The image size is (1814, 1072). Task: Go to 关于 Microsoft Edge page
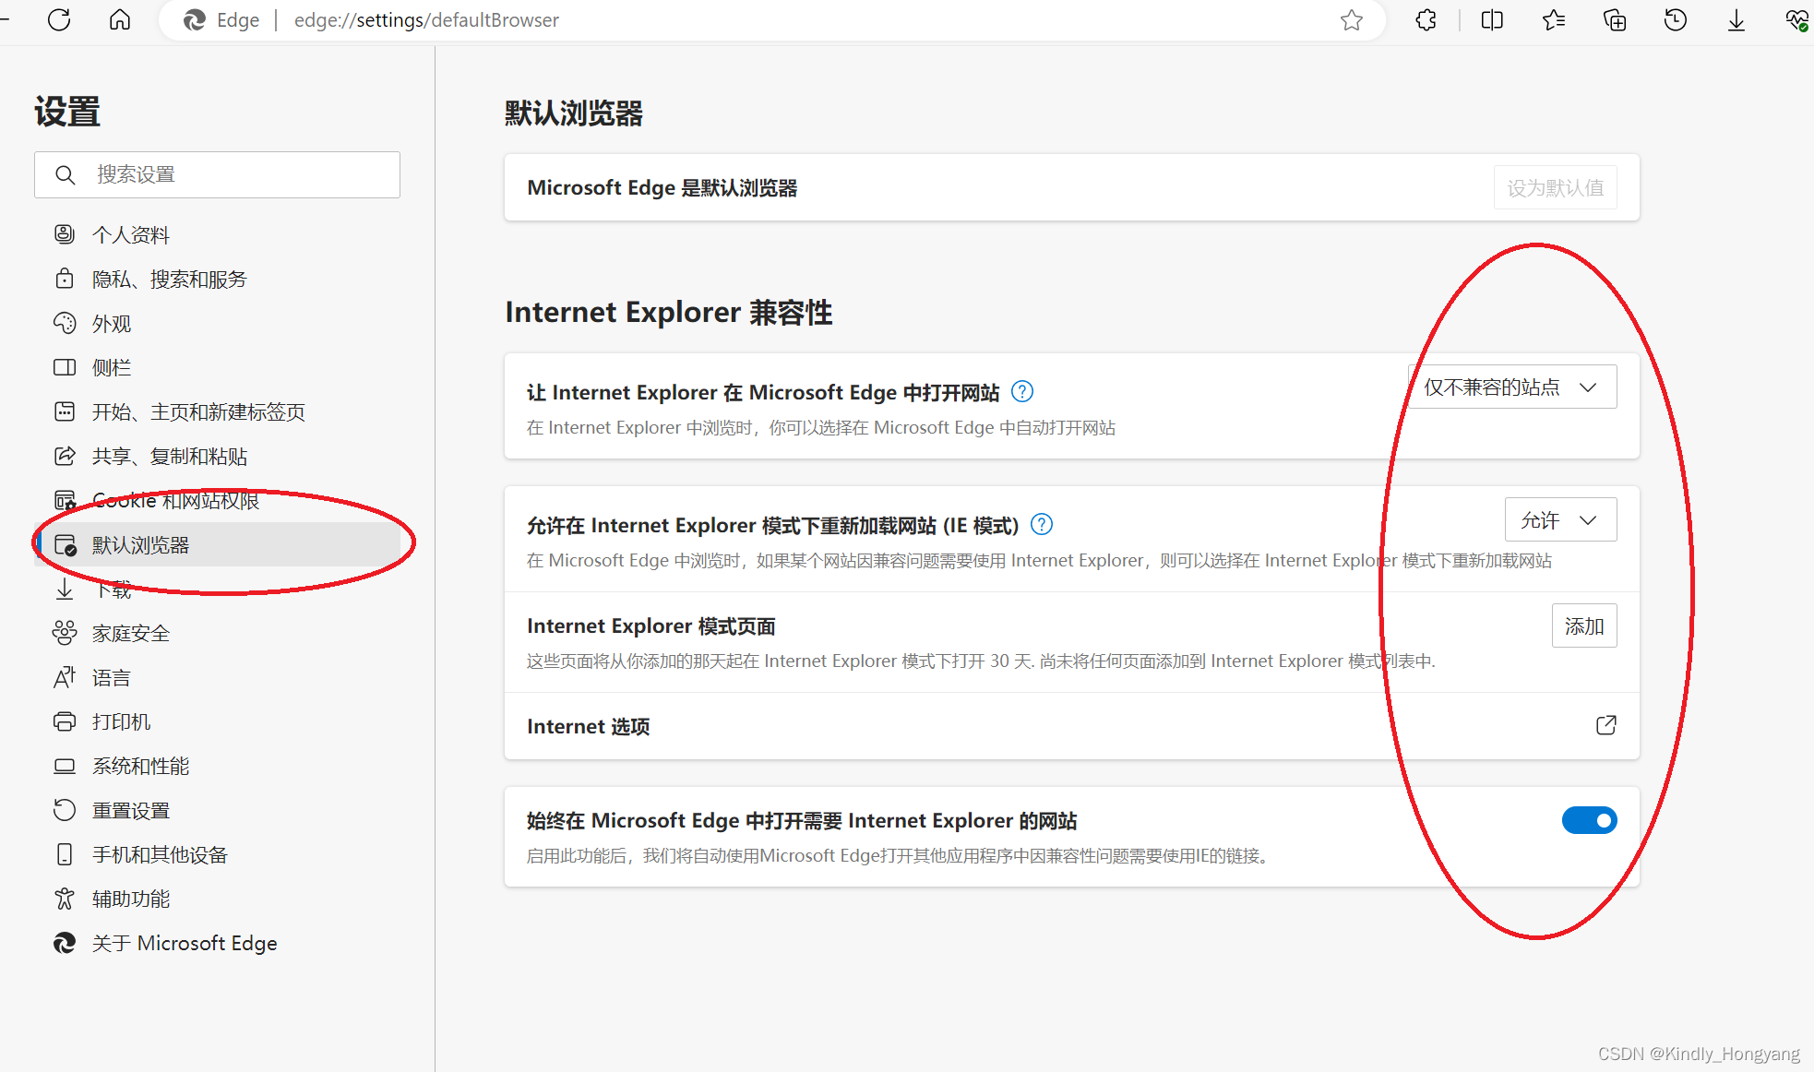[x=184, y=943]
